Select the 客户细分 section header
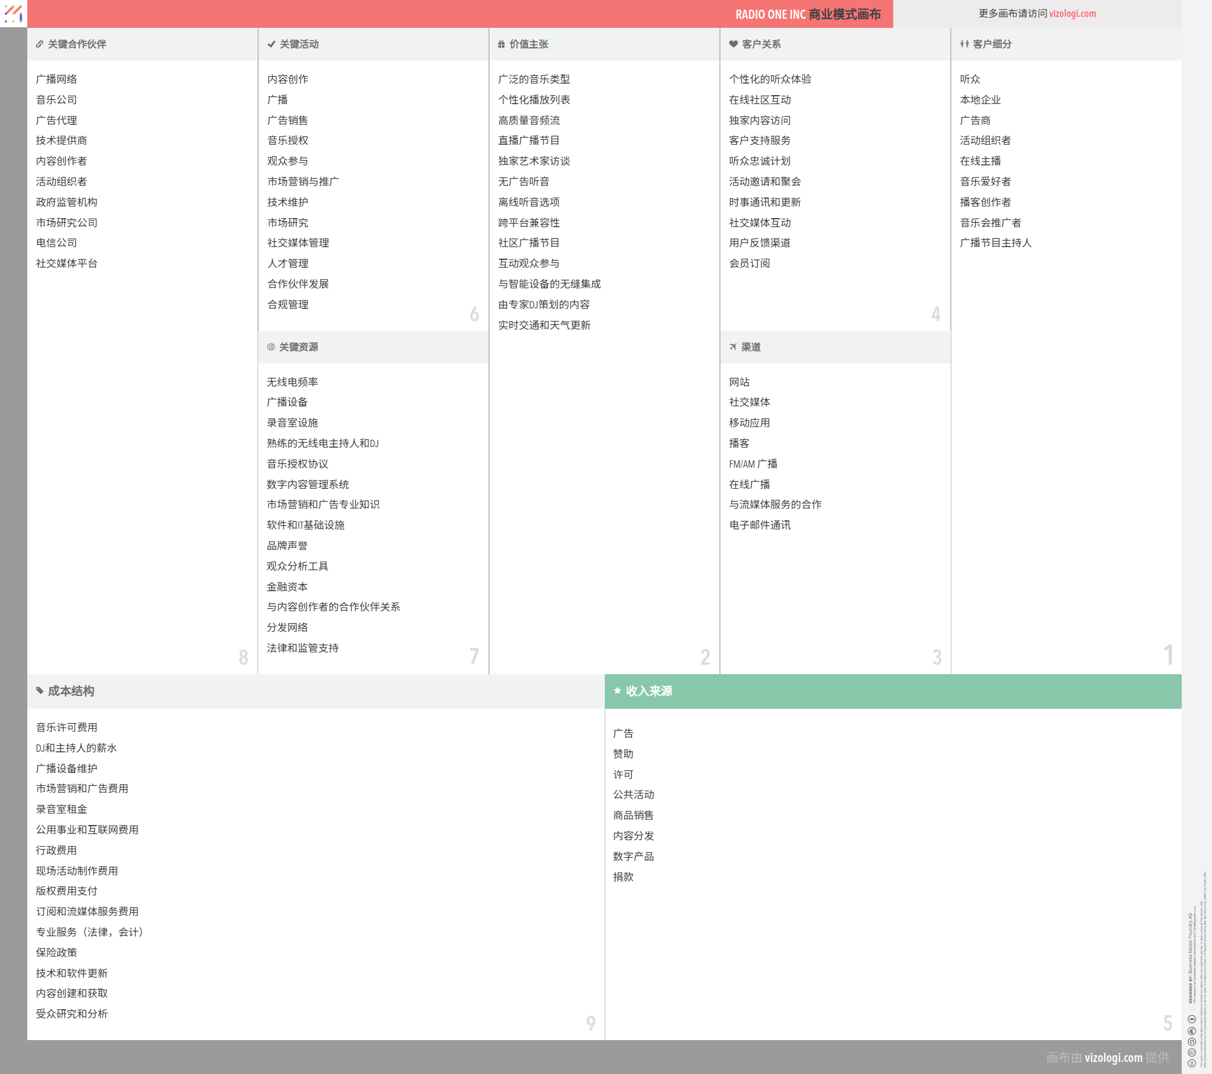Screen dimensions: 1212x1074 tap(992, 44)
